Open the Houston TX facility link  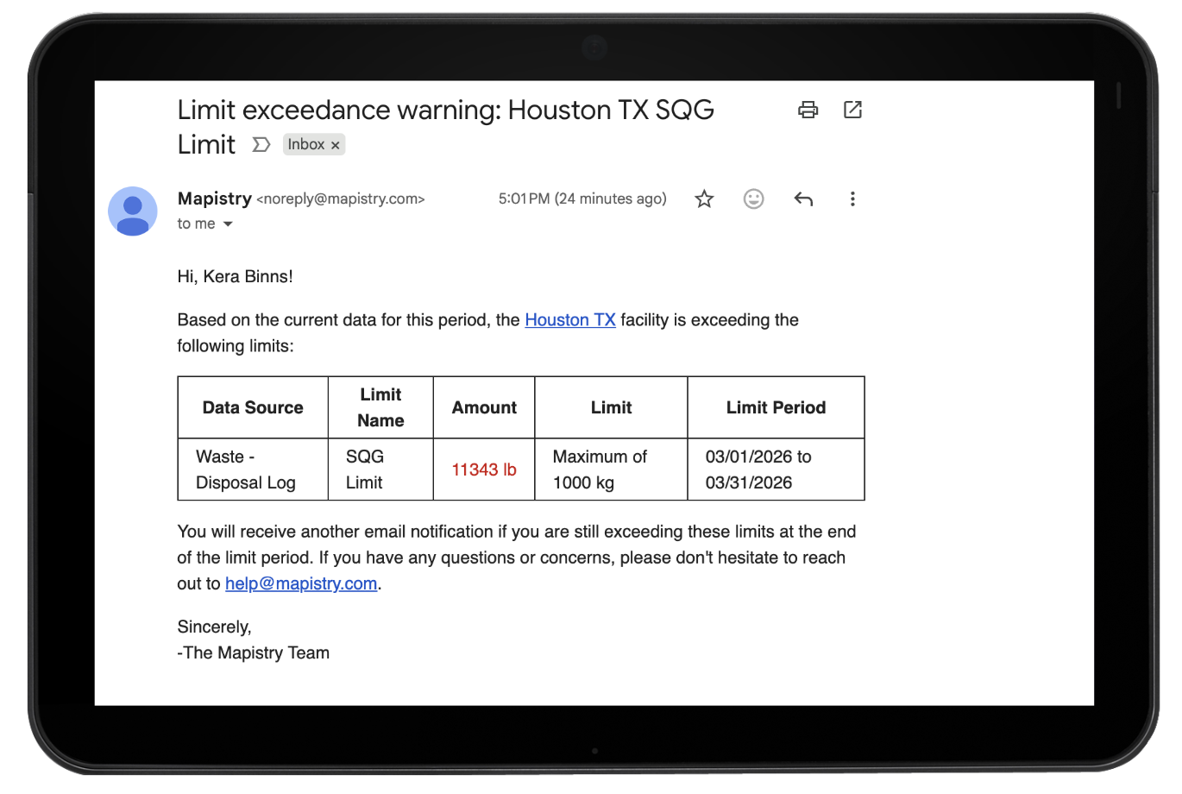pyautogui.click(x=569, y=319)
